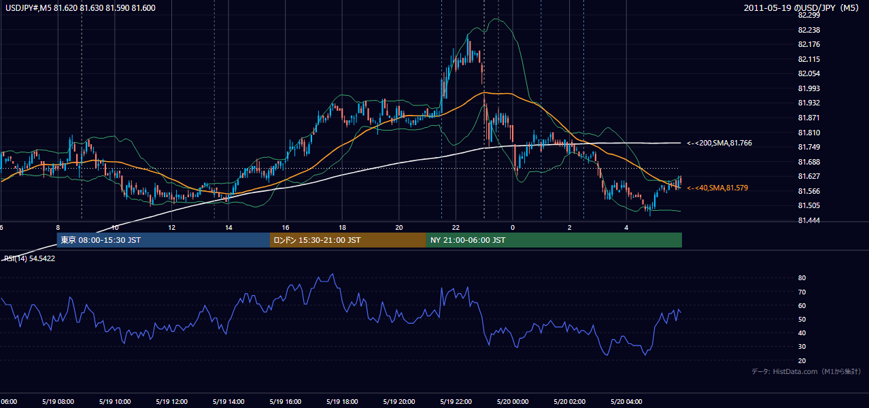Click price level 81.932 on price axis
Screen dimensions: 869x408
click(808, 103)
